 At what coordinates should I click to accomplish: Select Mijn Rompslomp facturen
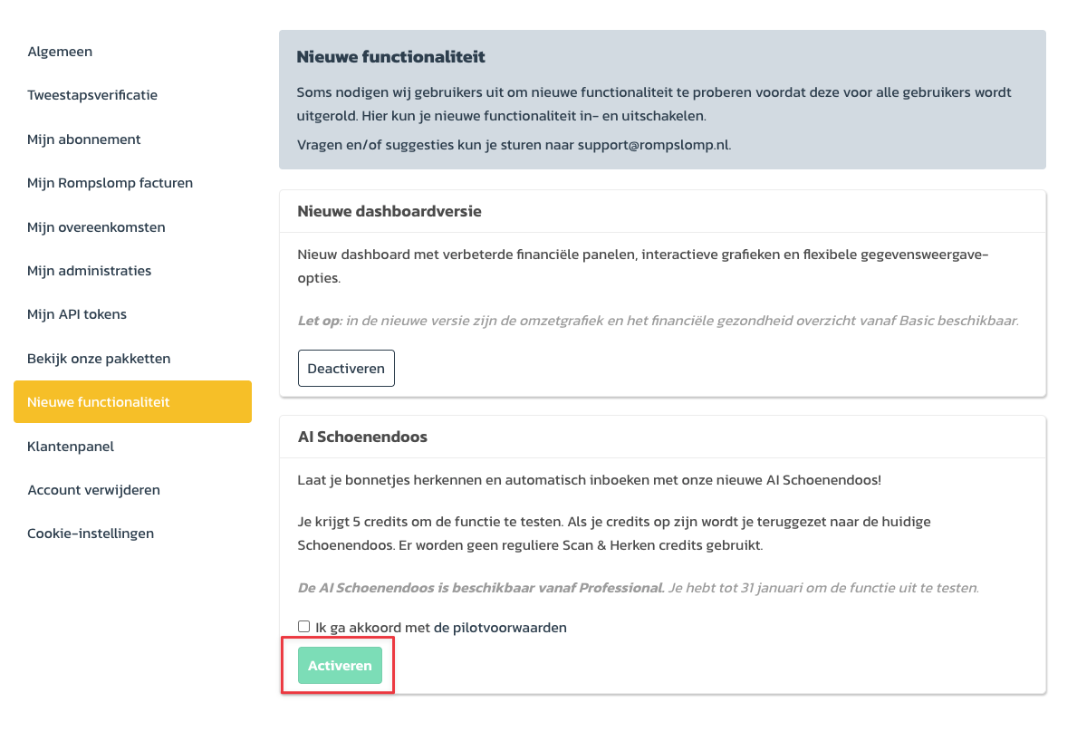tap(110, 183)
